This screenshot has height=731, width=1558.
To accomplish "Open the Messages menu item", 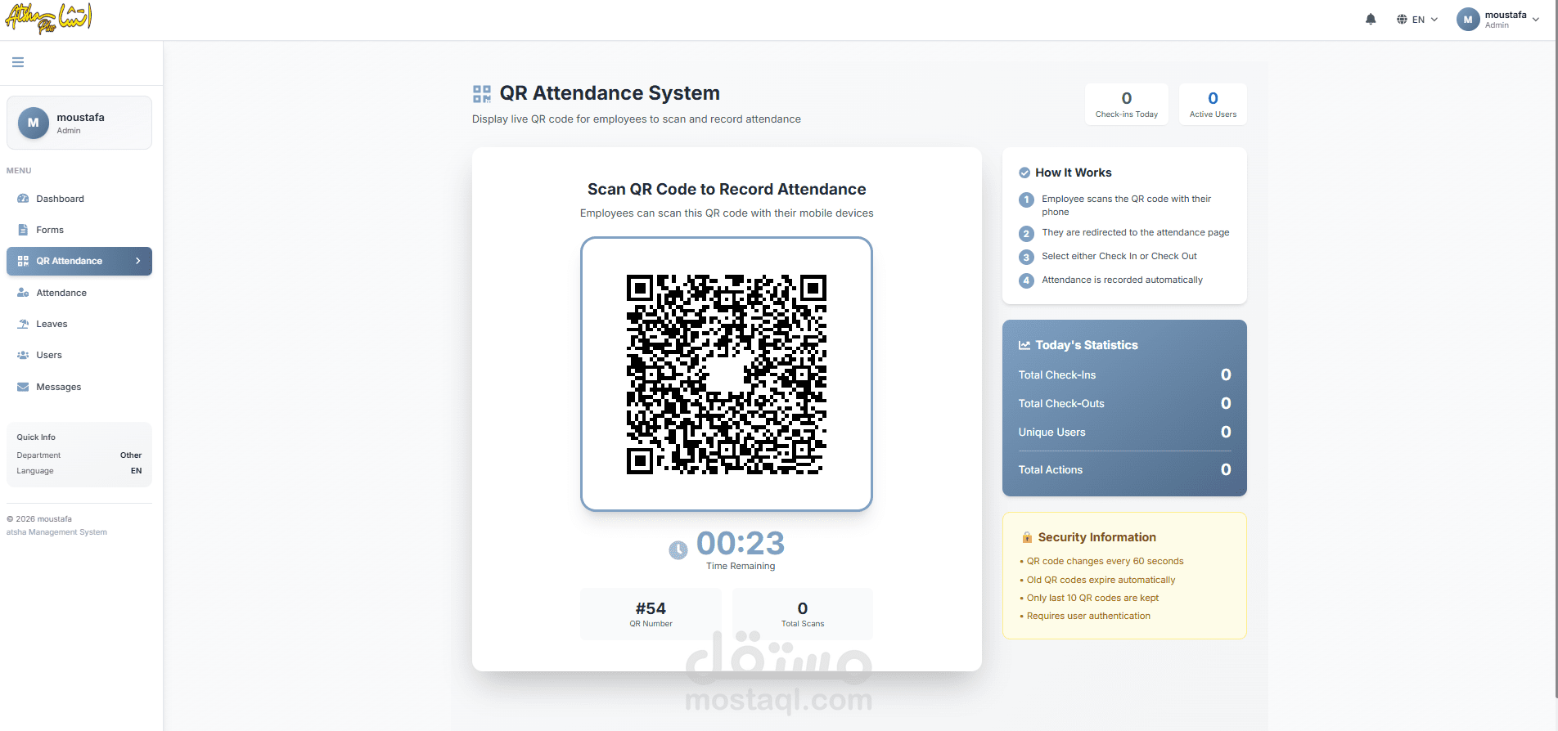I will (x=79, y=387).
